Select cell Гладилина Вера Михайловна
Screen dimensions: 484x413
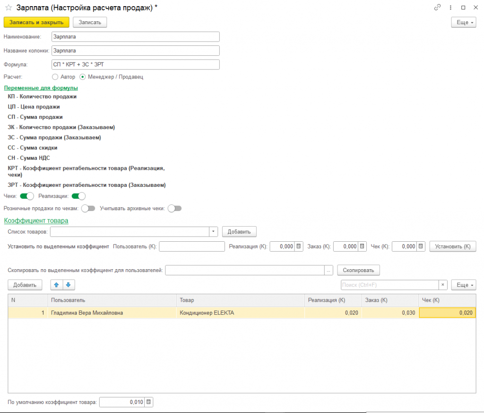(x=112, y=313)
